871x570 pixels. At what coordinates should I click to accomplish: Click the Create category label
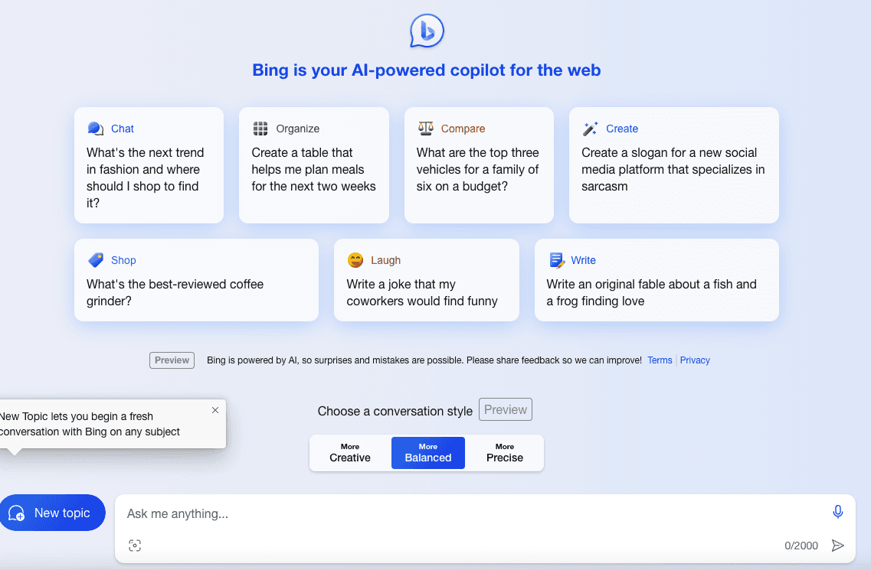(x=621, y=129)
